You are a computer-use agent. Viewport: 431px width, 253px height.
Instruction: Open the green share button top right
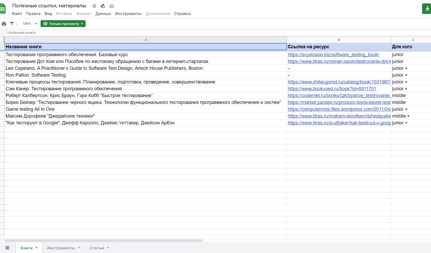pos(426,9)
